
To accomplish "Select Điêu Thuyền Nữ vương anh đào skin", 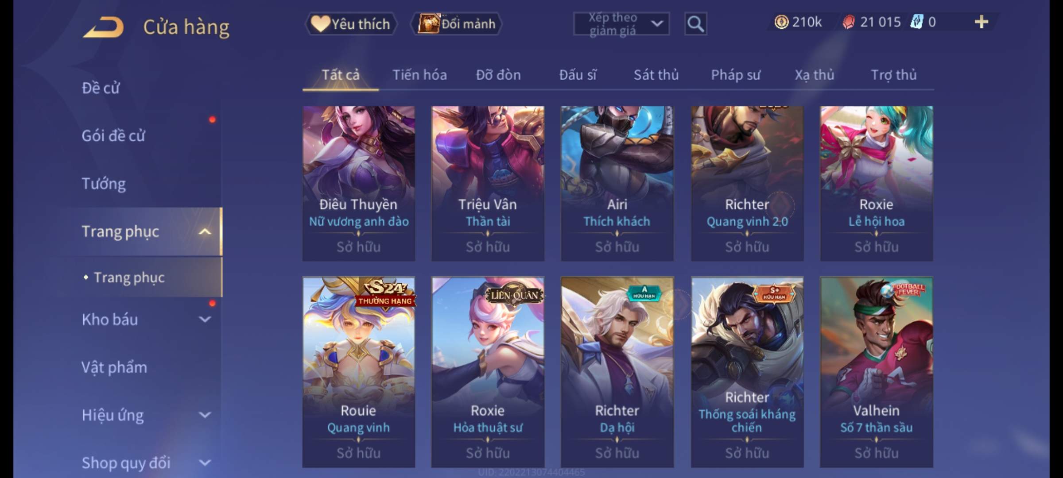I will tap(359, 183).
